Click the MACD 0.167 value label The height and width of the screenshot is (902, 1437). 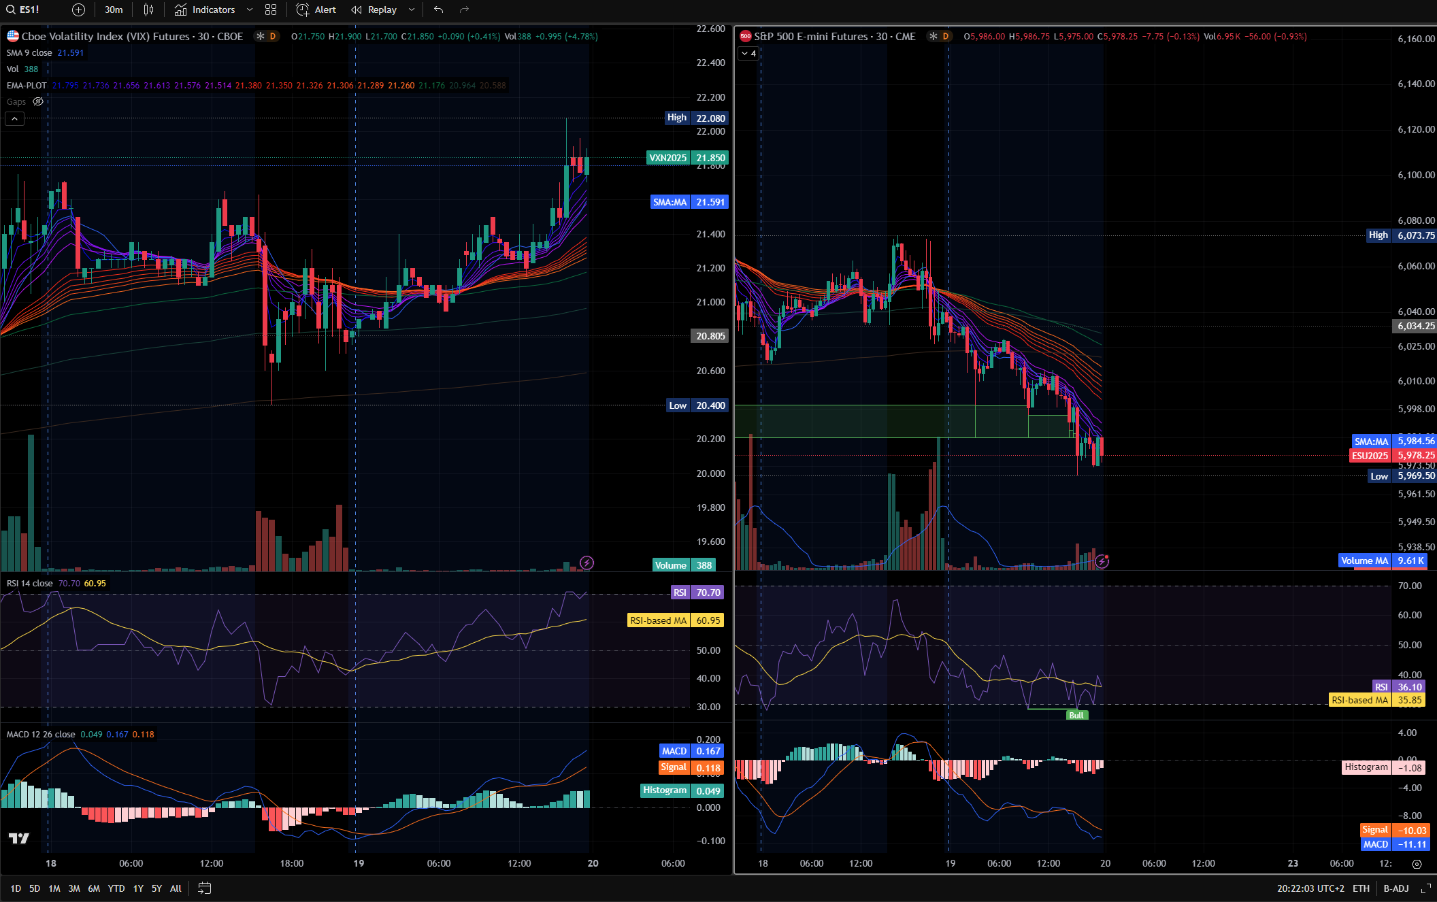tap(691, 751)
